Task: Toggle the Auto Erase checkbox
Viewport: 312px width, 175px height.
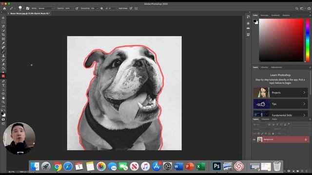Action: tap(117, 8)
